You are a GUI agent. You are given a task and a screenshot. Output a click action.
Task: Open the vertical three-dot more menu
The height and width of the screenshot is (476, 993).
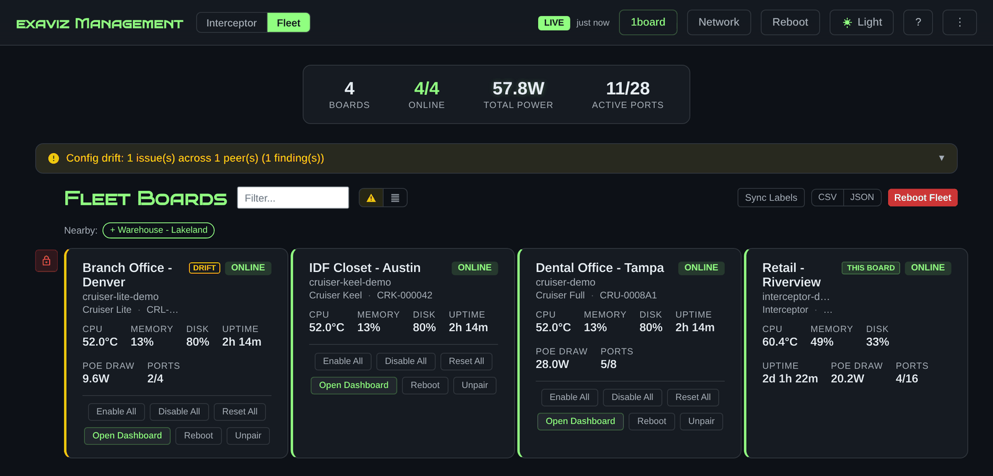959,22
